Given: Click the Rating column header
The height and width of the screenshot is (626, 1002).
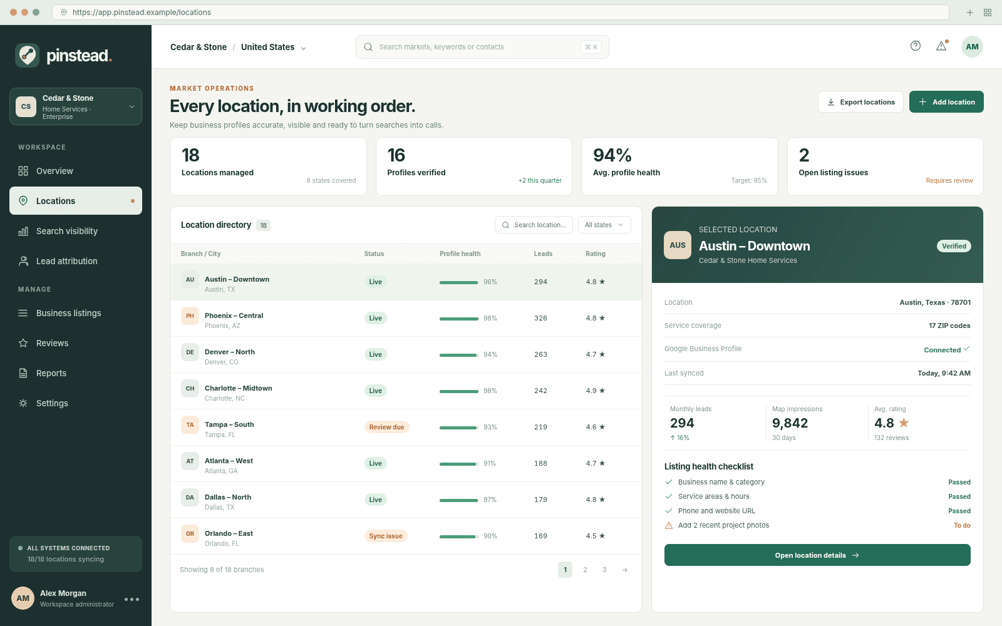Looking at the screenshot, I should [x=596, y=254].
